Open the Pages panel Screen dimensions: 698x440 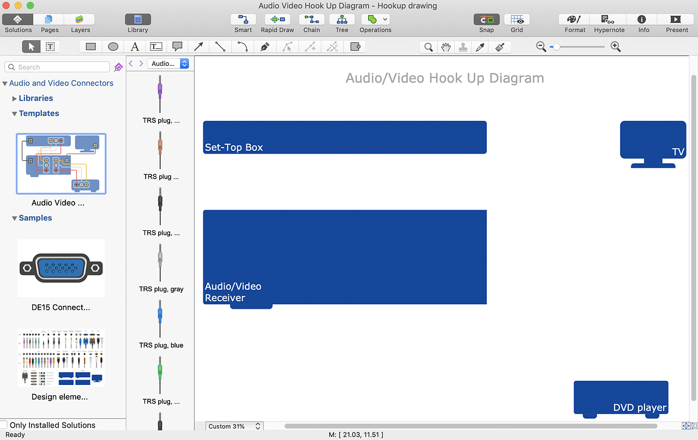click(x=50, y=20)
